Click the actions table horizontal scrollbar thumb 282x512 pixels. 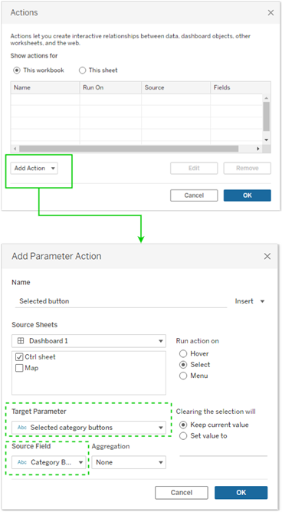coord(129,149)
